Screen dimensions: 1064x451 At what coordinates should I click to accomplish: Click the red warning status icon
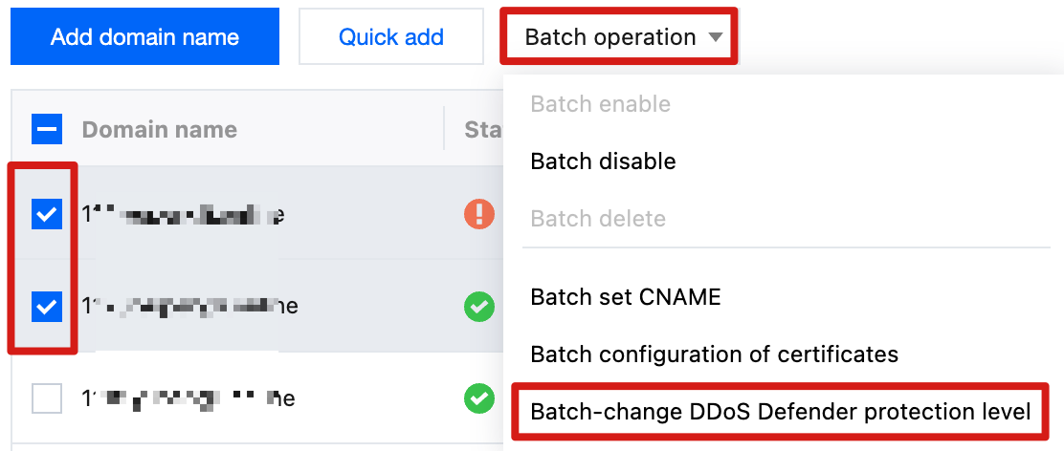click(478, 214)
